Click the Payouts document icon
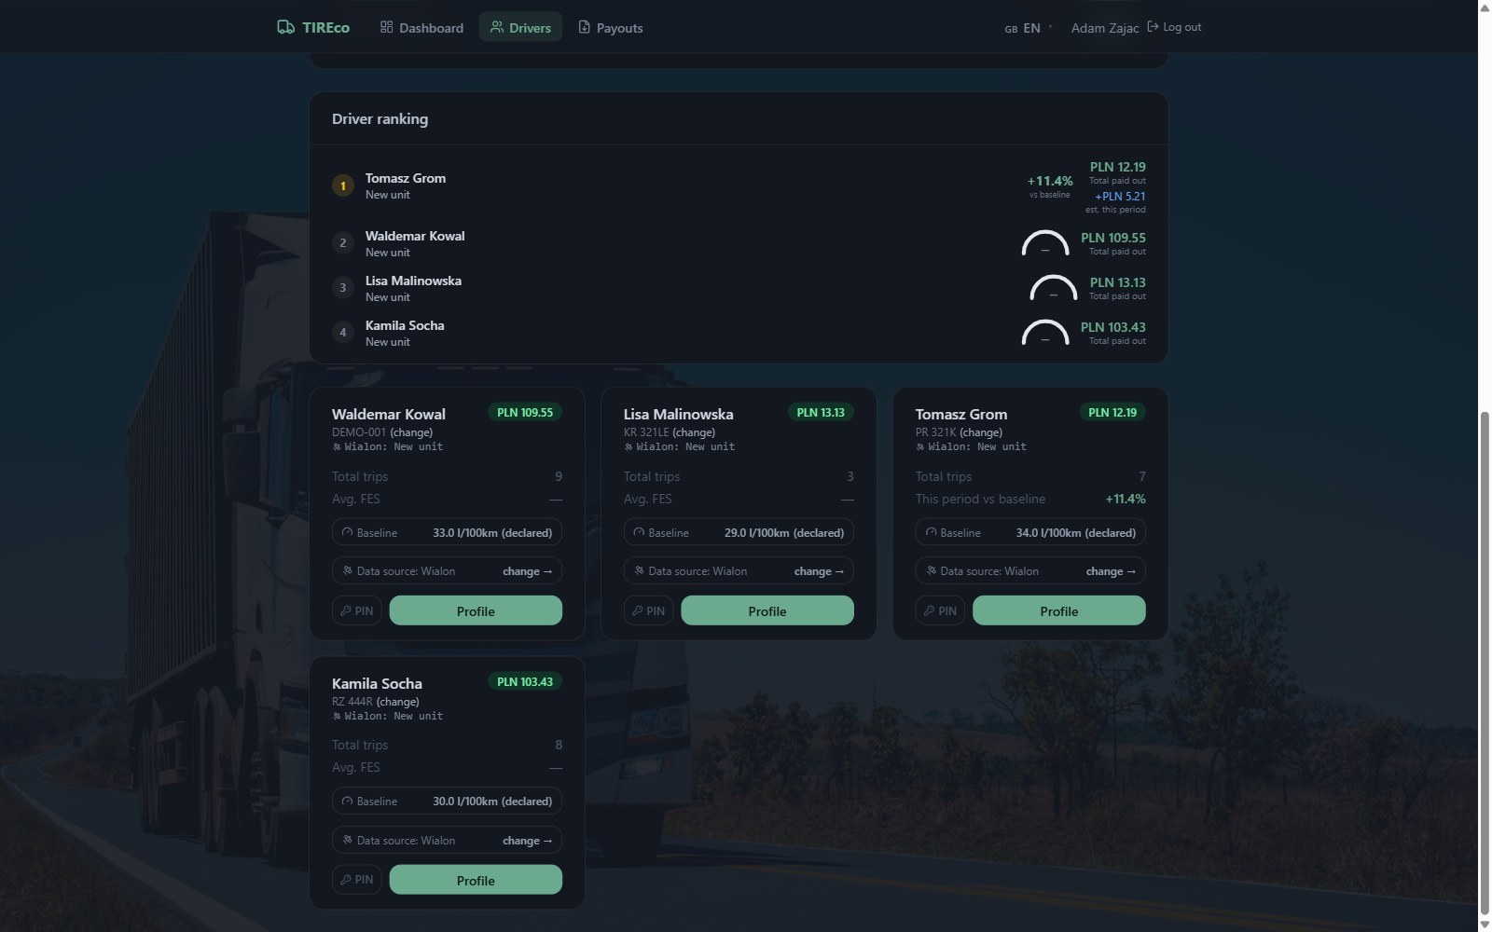Viewport: 1492px width, 932px height. click(x=584, y=27)
